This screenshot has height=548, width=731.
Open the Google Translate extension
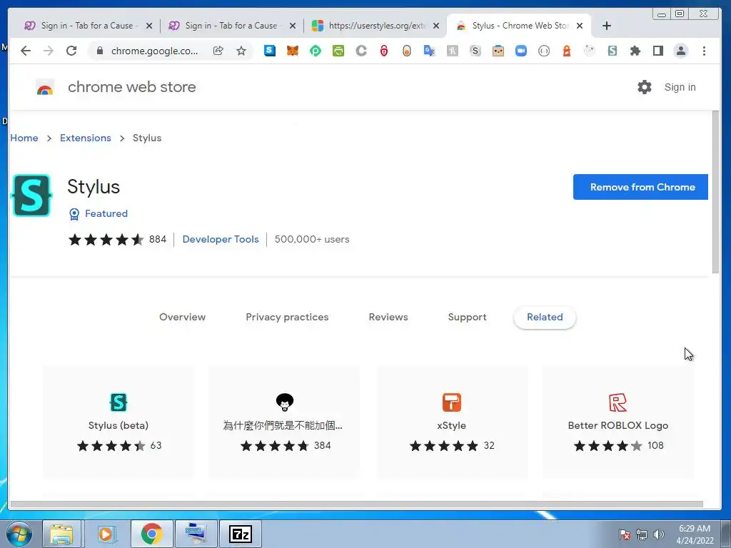(429, 51)
